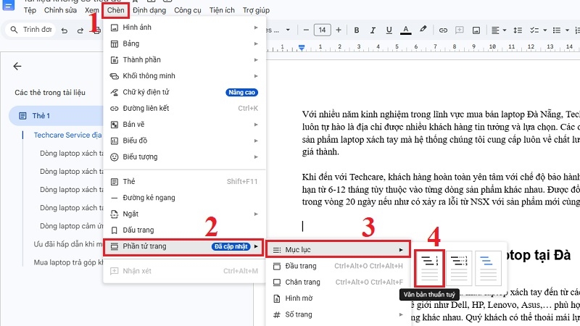The width and height of the screenshot is (580, 326).
Task: Open Ưu đãi hấp dẫn outline entry
Action: tap(68, 244)
